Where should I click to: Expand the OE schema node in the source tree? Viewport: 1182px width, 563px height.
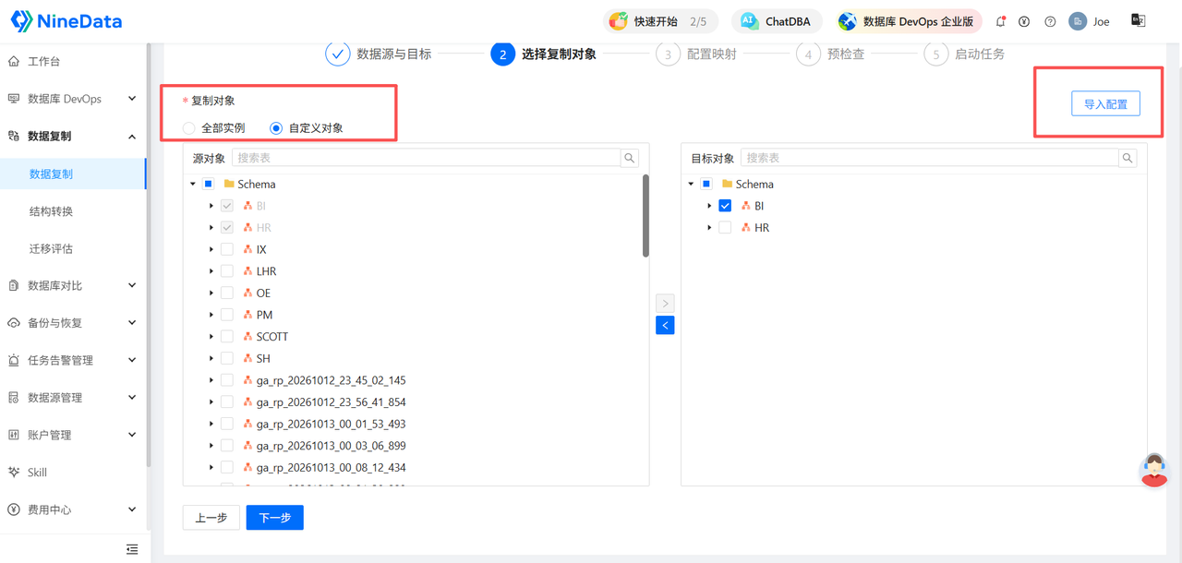(211, 293)
